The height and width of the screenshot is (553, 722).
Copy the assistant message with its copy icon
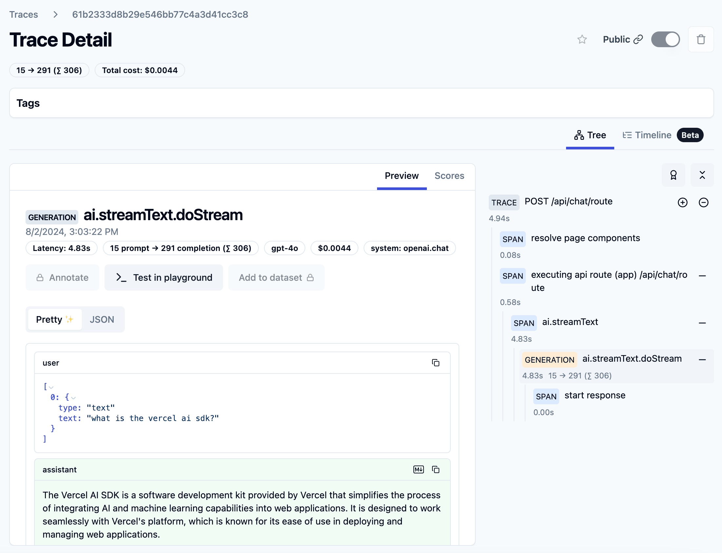[436, 469]
